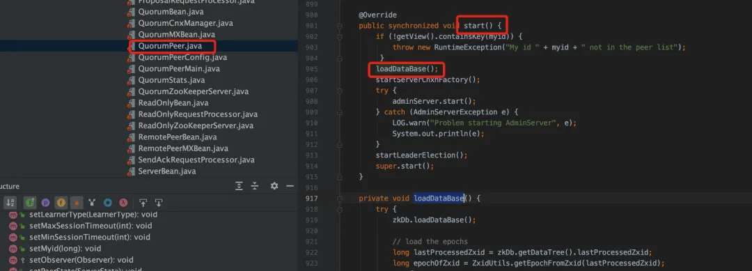Select ReadOnlyRequestProcessor.java file
This screenshot has height=271, width=752.
(x=198, y=115)
